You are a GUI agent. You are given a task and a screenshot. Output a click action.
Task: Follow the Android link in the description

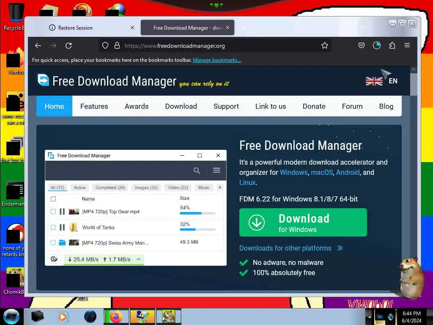point(348,173)
